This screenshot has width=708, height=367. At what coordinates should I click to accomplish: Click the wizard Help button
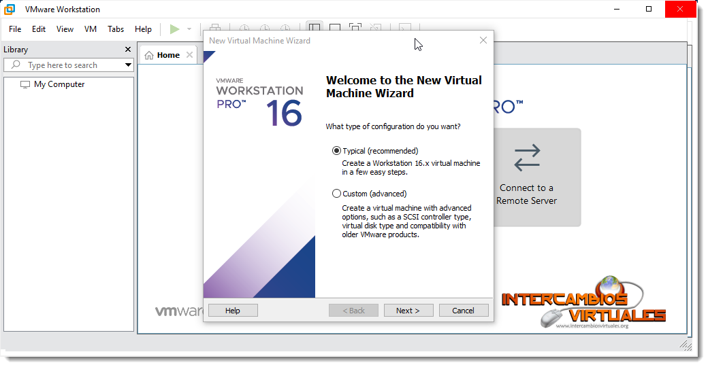point(233,310)
